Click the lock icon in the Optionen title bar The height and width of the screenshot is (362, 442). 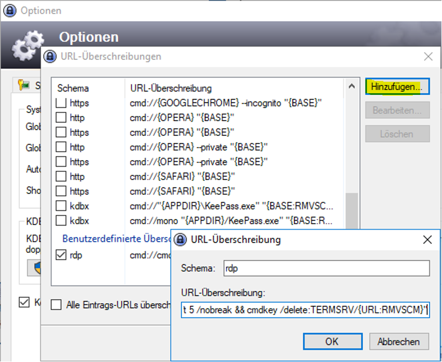tap(9, 10)
